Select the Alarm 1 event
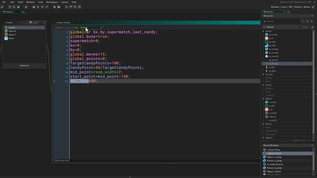This screenshot has width=317, height=178. click(x=24, y=35)
